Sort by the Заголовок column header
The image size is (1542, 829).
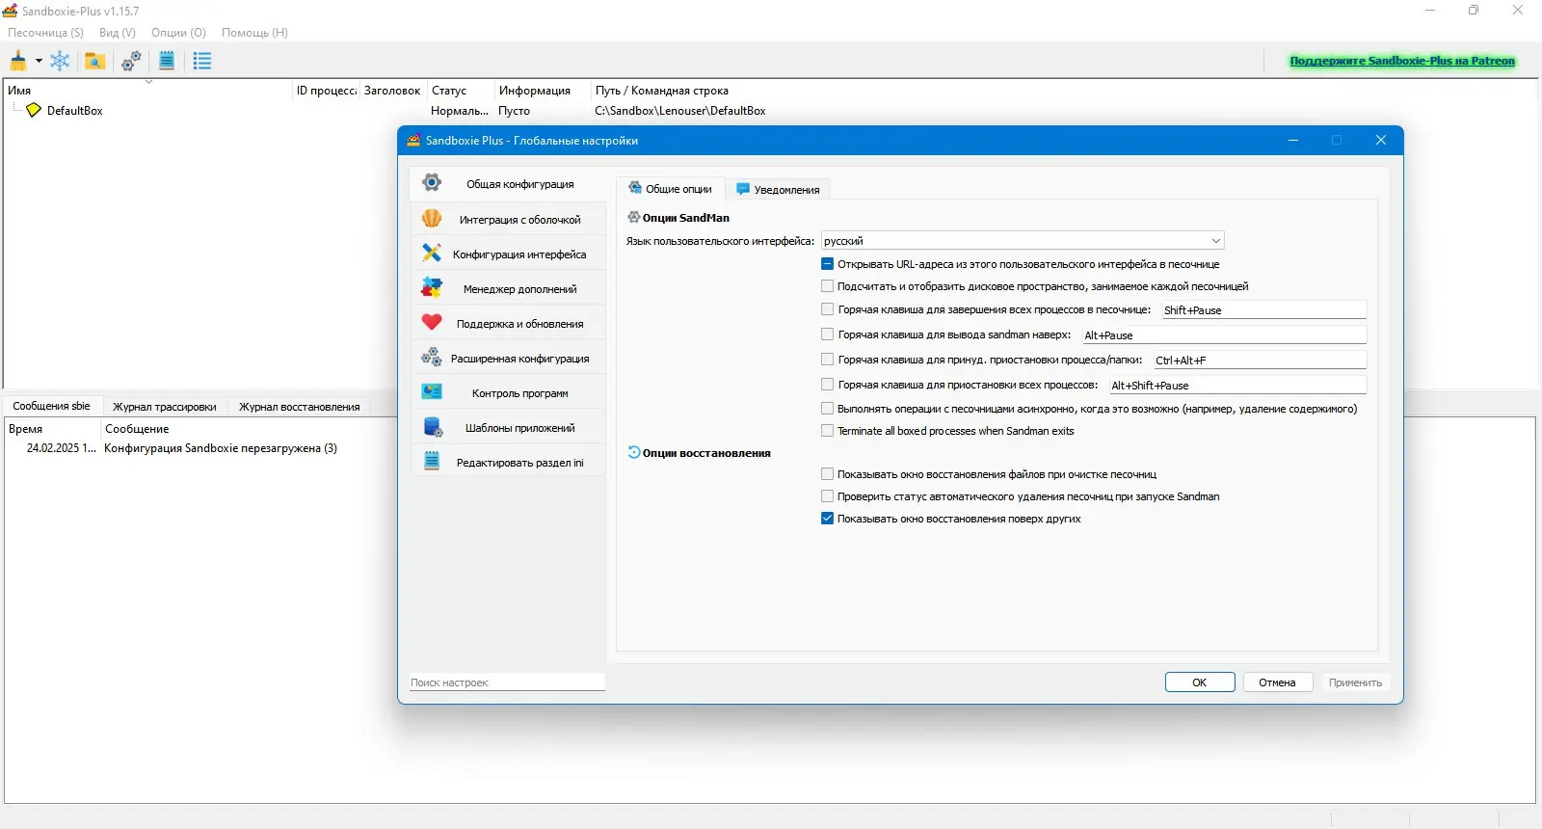pyautogui.click(x=392, y=91)
